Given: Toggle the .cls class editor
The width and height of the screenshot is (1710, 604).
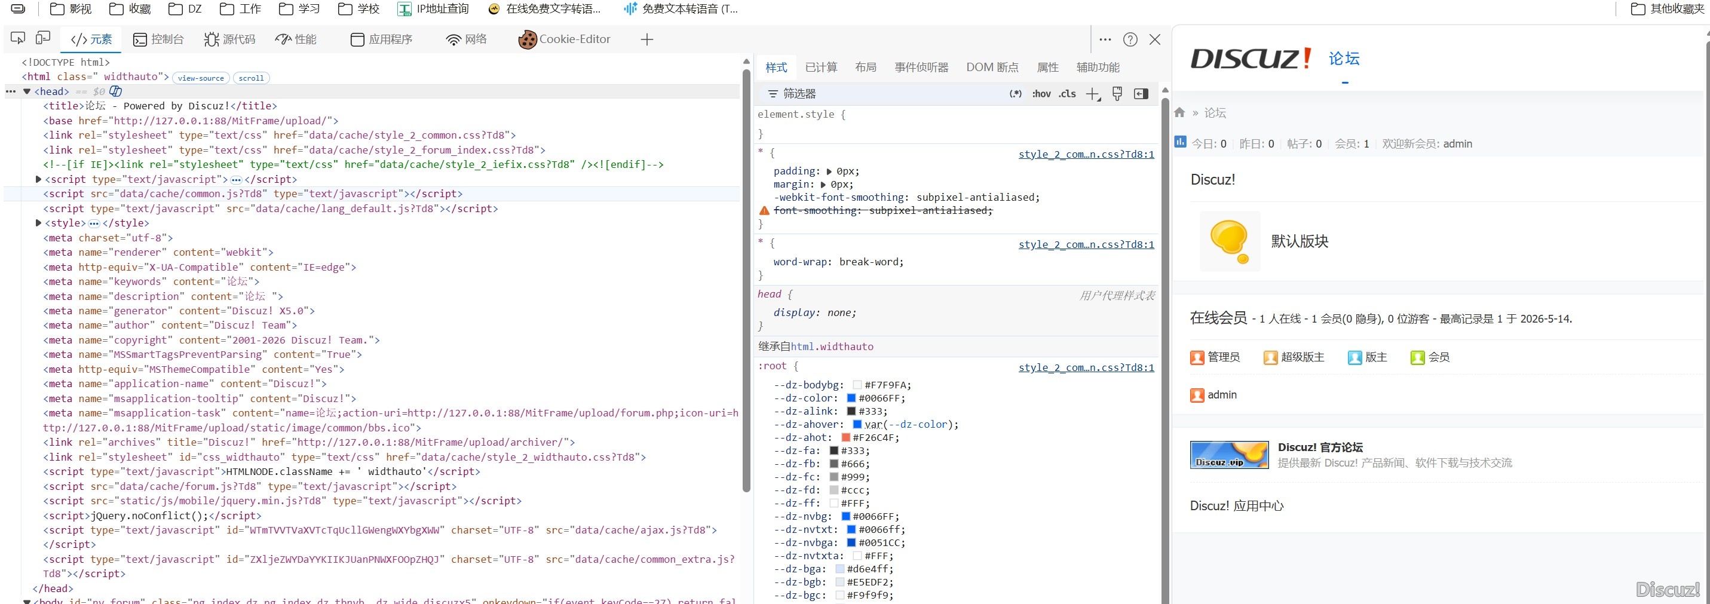Looking at the screenshot, I should (x=1068, y=94).
